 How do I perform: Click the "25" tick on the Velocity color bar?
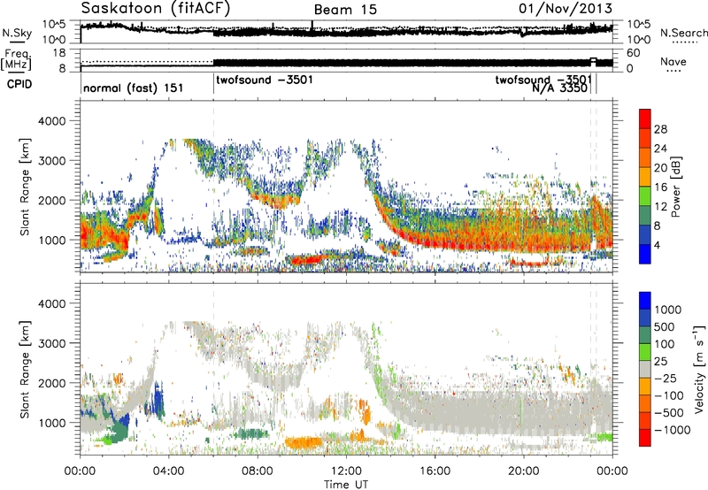[660, 361]
